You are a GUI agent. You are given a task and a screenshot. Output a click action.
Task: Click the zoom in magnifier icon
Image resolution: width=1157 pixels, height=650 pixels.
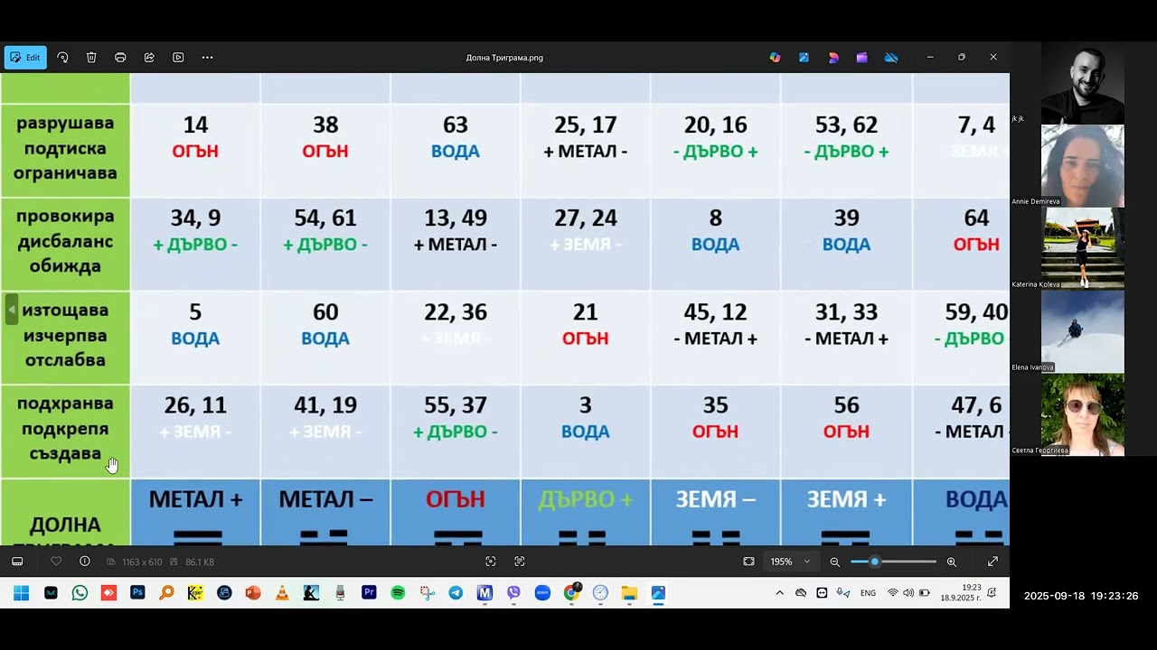(x=951, y=562)
